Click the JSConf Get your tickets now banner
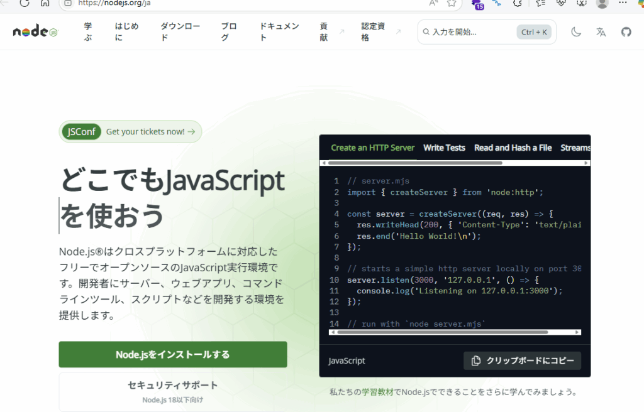The image size is (644, 412). [130, 132]
